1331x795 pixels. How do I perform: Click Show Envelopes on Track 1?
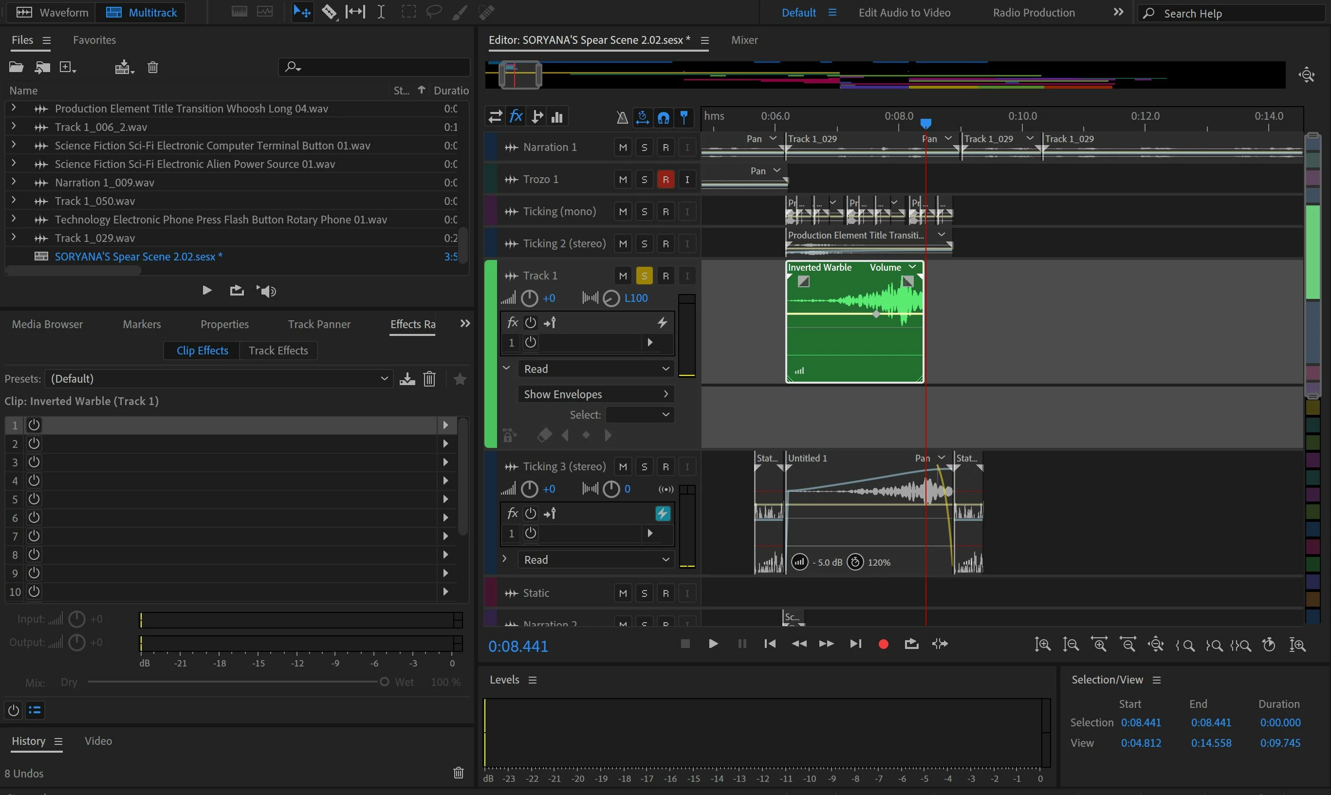[x=595, y=394]
